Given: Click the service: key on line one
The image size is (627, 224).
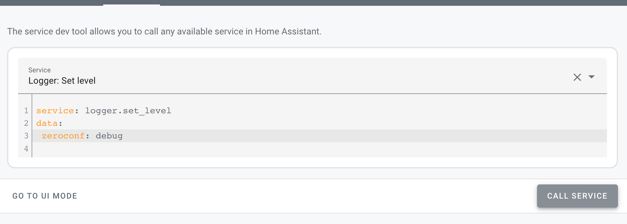Looking at the screenshot, I should click(x=55, y=110).
